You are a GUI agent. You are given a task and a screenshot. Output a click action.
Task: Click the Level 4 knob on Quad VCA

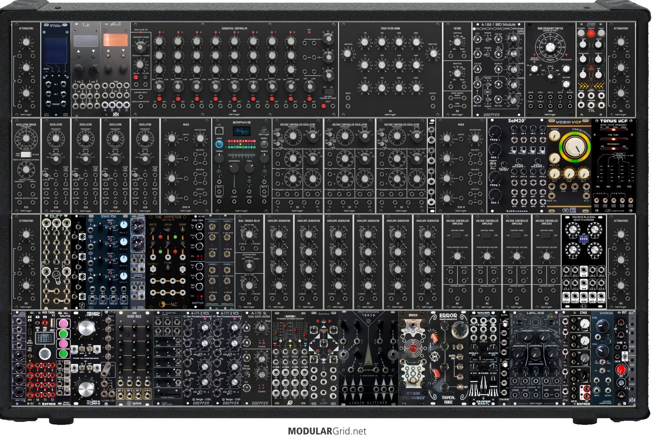coord(123,276)
